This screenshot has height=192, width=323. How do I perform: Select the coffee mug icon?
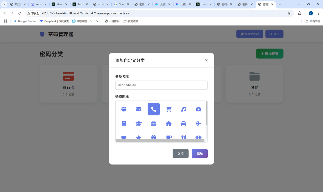click(x=169, y=137)
